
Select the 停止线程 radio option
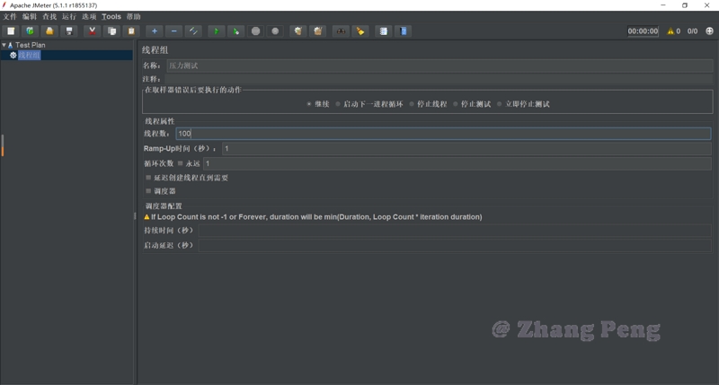tap(412, 104)
